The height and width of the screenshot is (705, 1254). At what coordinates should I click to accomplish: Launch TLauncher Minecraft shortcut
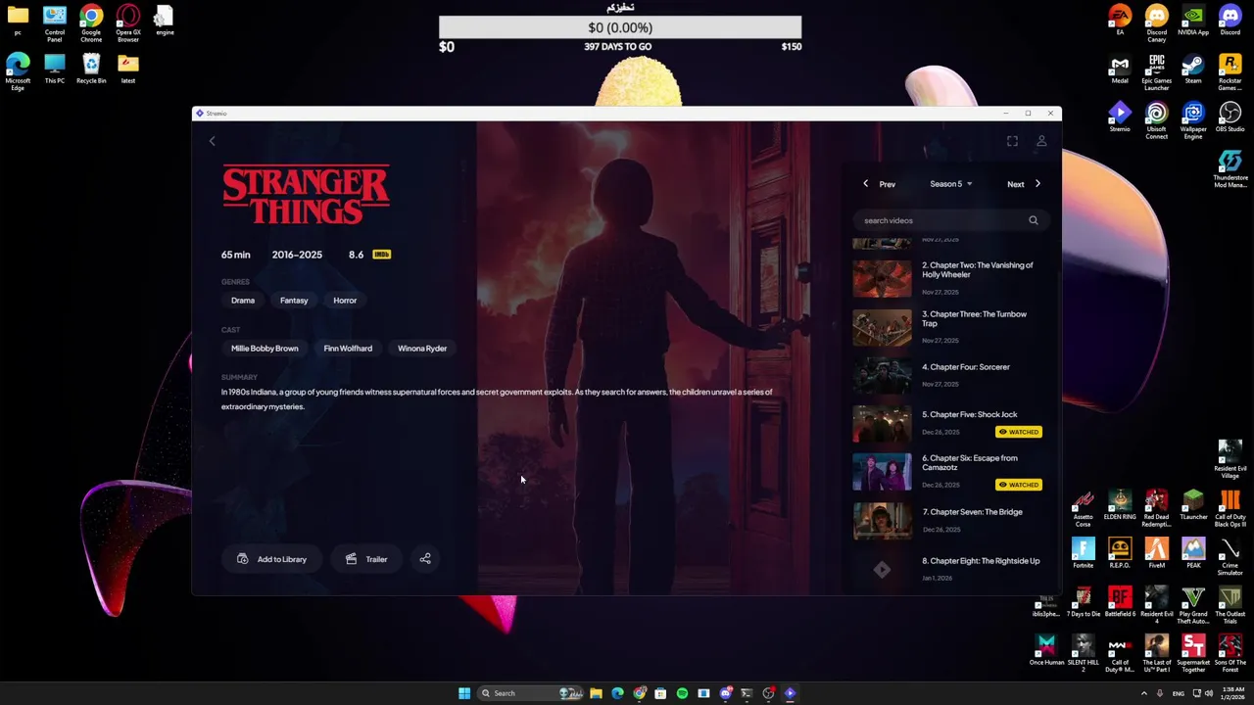point(1192,504)
